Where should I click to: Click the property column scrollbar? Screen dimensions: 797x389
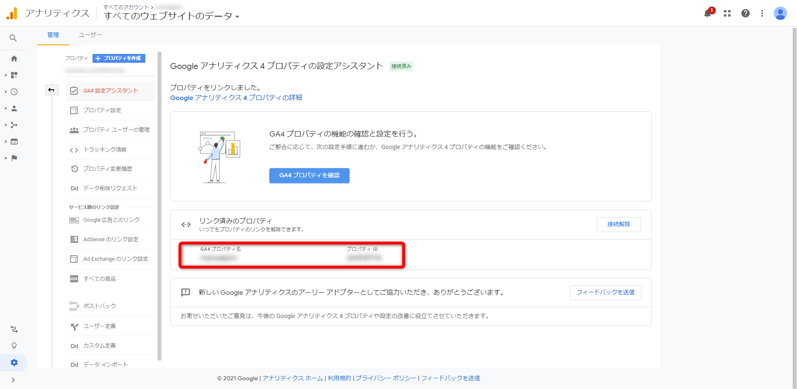click(x=159, y=206)
